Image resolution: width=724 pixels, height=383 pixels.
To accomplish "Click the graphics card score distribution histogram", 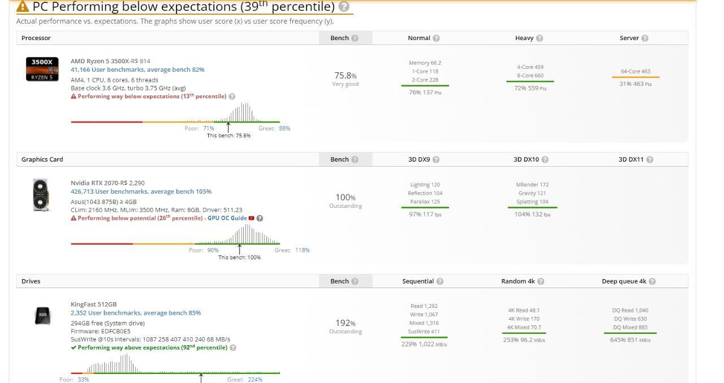I will coord(175,234).
